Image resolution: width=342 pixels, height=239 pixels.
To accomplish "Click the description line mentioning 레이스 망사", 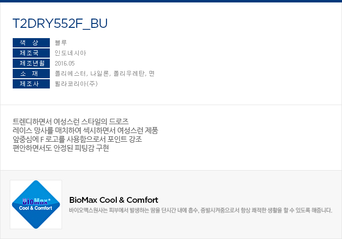I will tap(85, 130).
